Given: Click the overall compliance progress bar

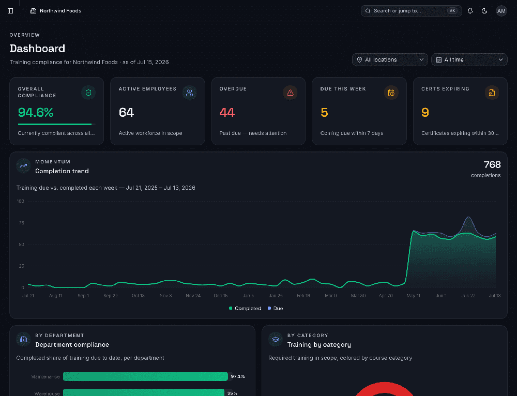Looking at the screenshot, I should (x=57, y=124).
